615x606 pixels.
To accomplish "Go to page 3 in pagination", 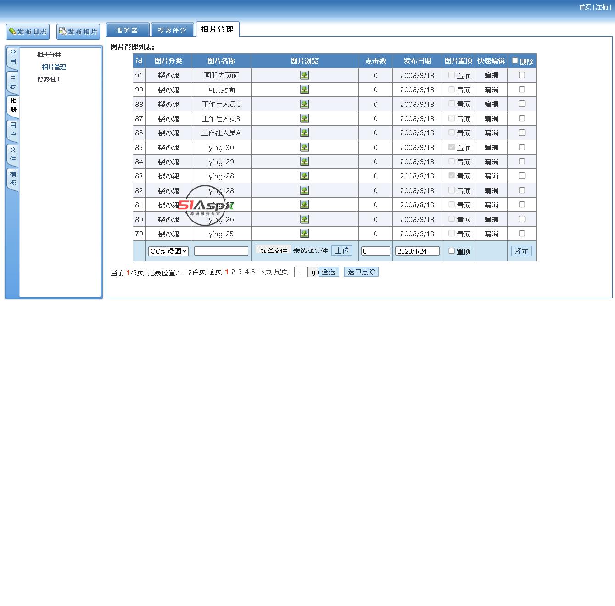I will tap(240, 272).
